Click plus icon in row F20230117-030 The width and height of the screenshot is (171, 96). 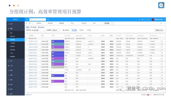click(x=162, y=75)
